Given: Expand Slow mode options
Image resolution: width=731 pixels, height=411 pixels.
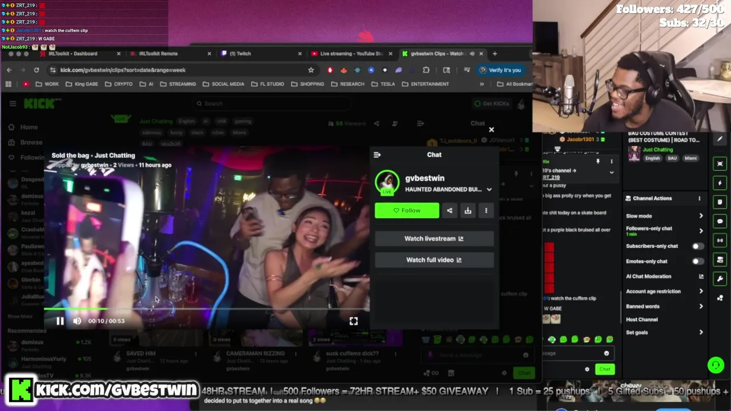Looking at the screenshot, I should coord(701,216).
